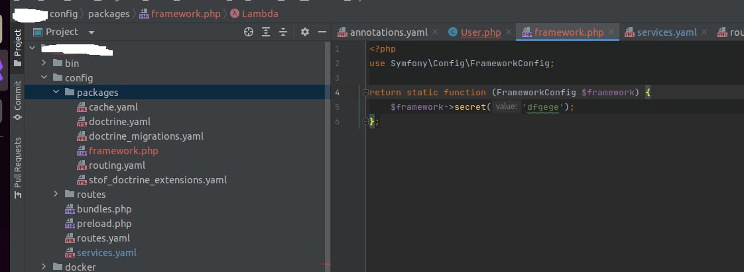Select the packages folder in tree

pos(97,93)
